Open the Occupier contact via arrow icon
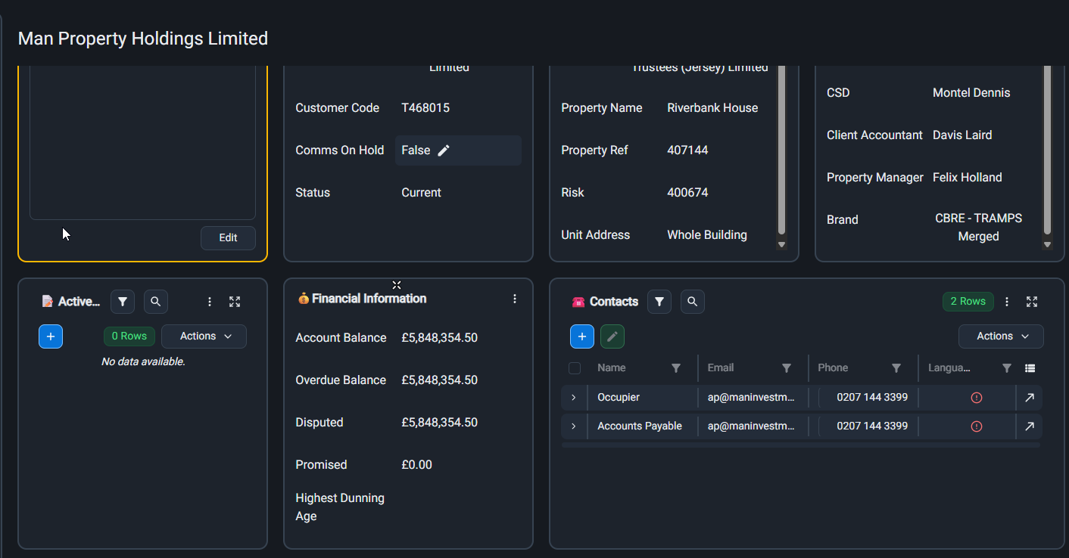Image resolution: width=1069 pixels, height=558 pixels. [1030, 398]
